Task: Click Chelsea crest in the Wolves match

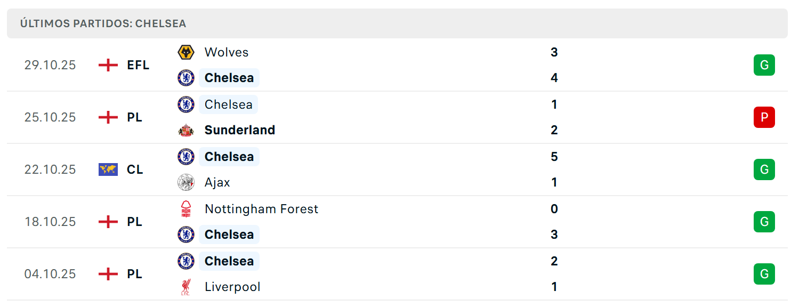Action: point(186,78)
